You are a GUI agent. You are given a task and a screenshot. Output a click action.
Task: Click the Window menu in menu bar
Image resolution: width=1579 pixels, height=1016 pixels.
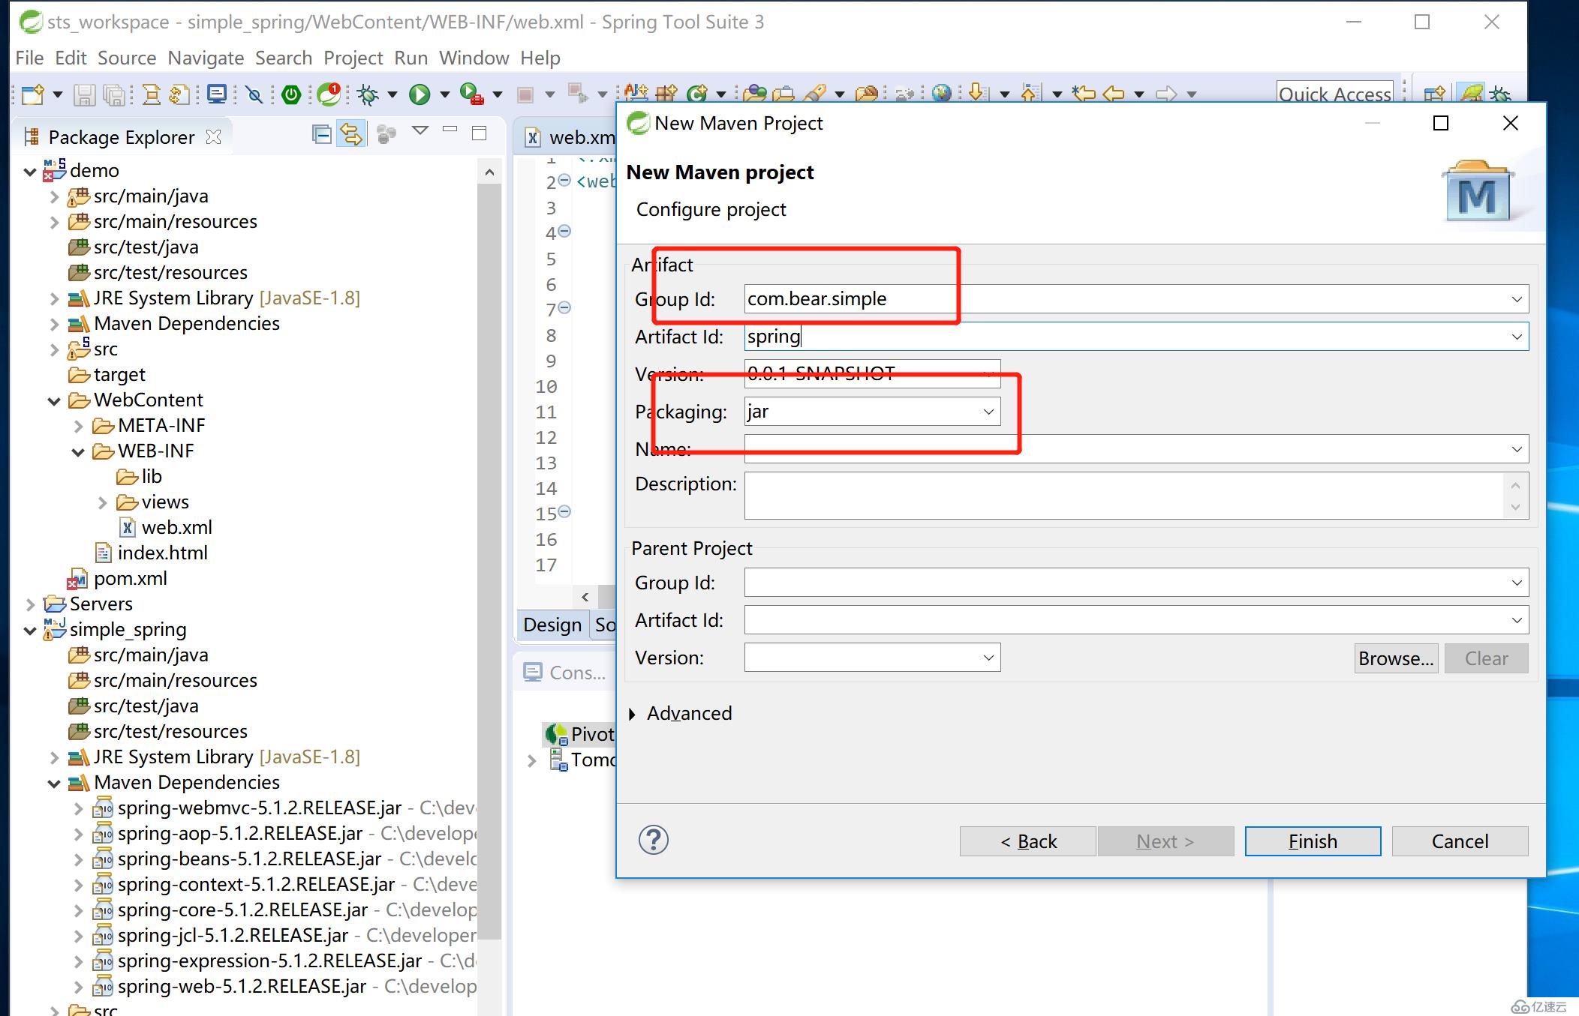473,56
